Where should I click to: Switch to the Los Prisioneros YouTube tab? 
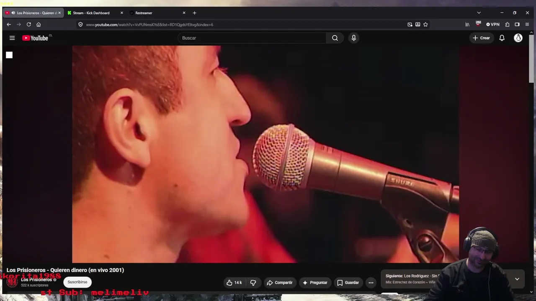33,13
